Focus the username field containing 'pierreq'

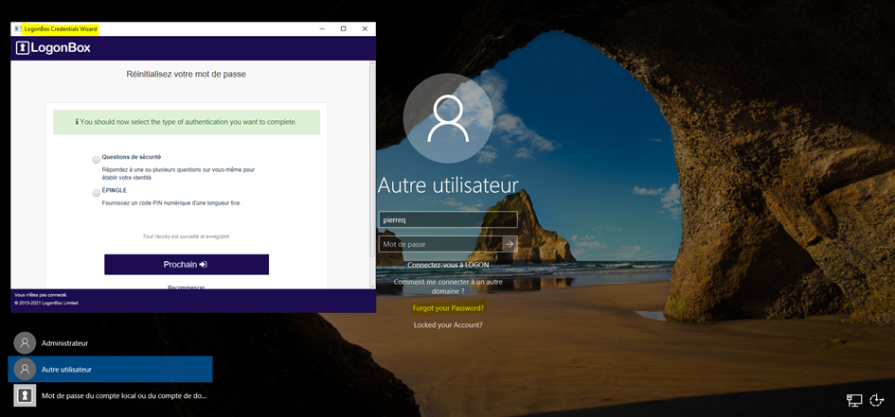coord(447,219)
